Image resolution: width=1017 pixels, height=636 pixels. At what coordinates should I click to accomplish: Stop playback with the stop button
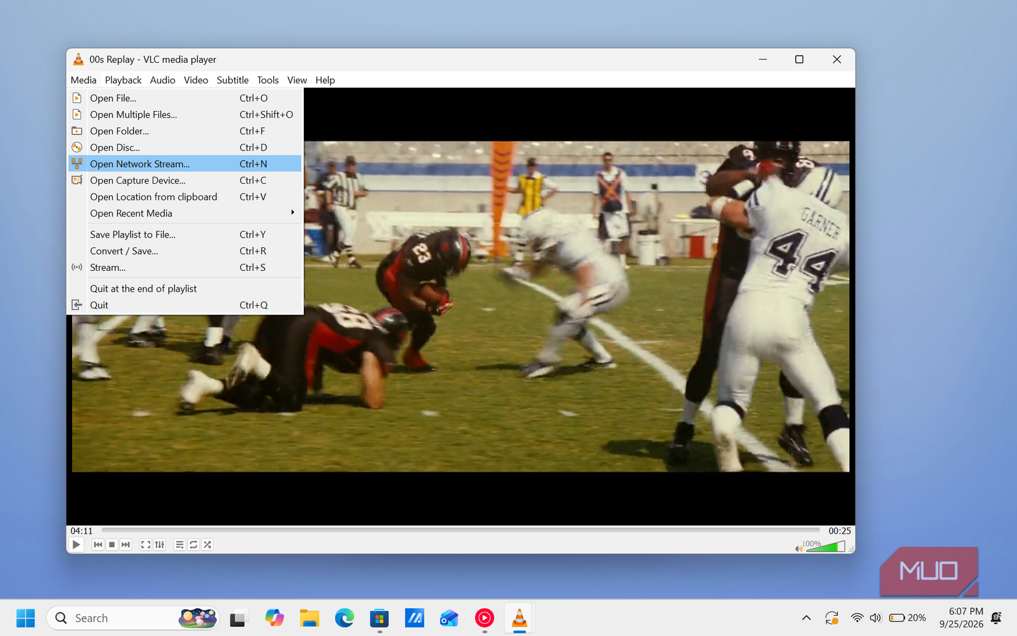112,545
